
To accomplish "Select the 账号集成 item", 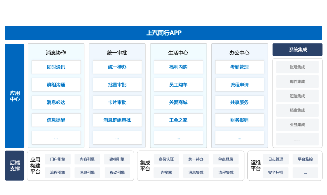I will coord(297,67).
